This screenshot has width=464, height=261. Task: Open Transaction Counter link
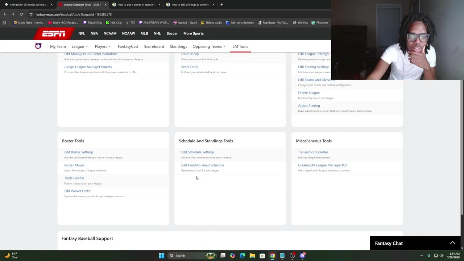[313, 152]
